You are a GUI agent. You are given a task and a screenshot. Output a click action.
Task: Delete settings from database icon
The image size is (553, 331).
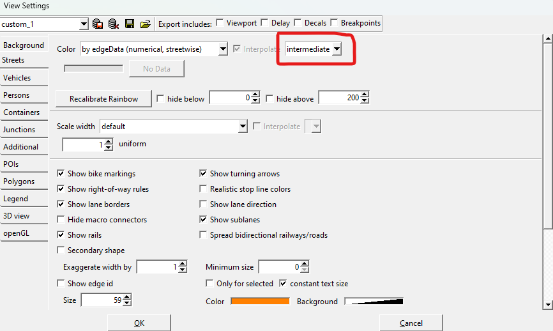pos(113,24)
